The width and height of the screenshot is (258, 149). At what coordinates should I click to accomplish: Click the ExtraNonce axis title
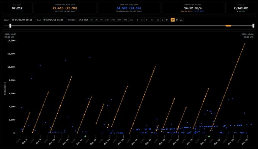click(5, 88)
